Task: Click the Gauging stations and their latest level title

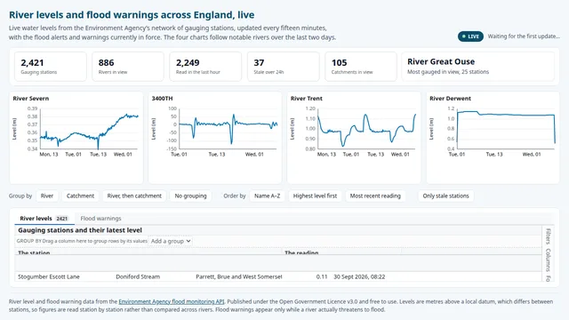Action: pyautogui.click(x=80, y=230)
